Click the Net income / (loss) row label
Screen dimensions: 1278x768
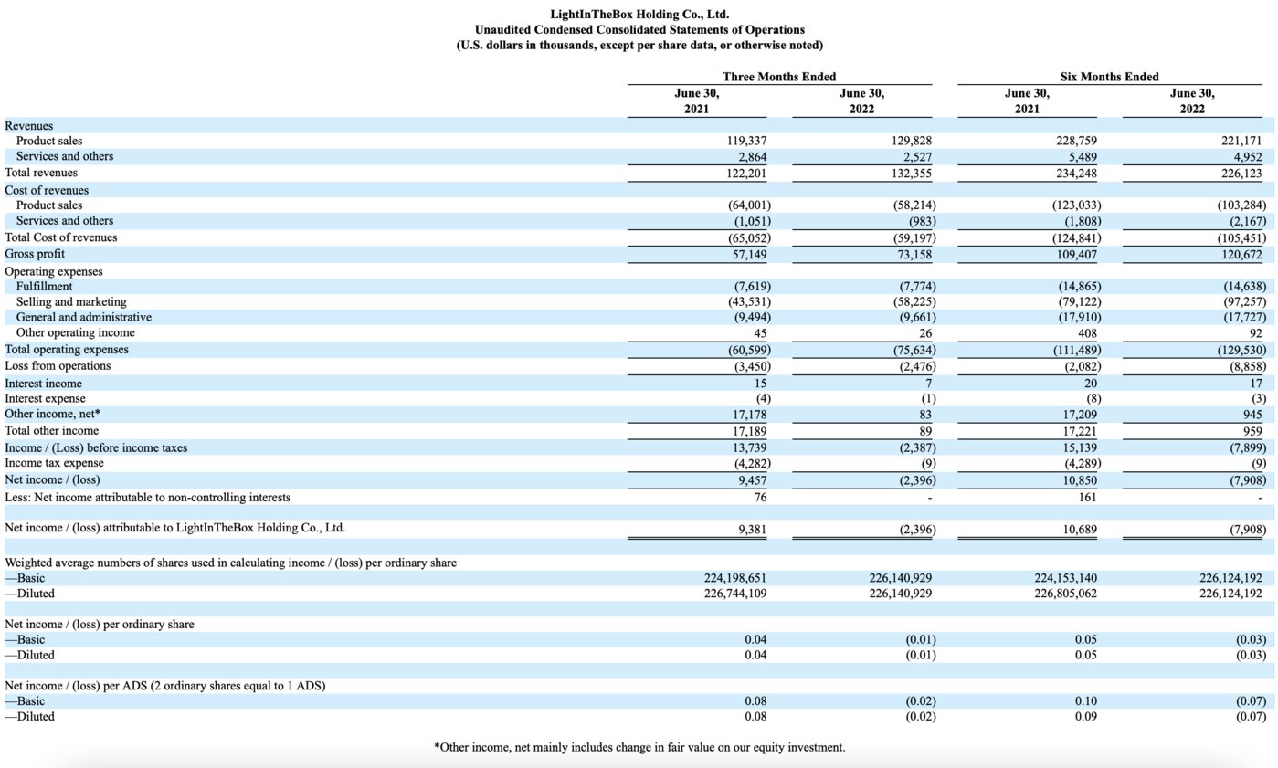tap(52, 479)
